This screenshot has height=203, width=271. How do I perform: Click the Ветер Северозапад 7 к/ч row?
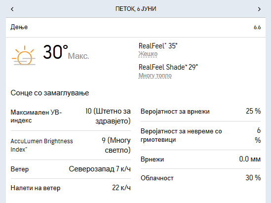coord(71,169)
